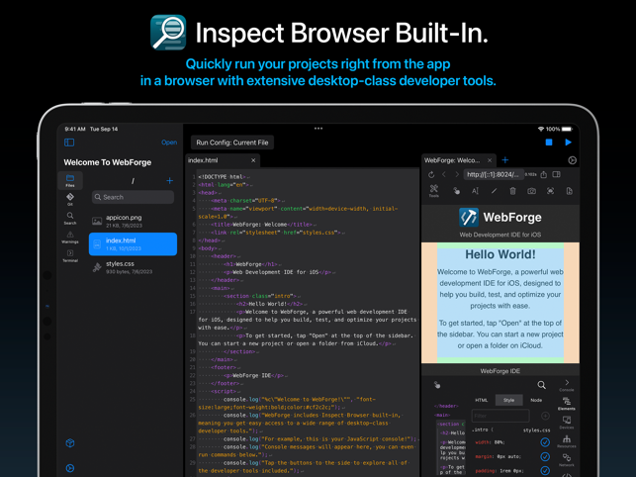Viewport: 636px width, 477px height.
Task: Open the Console dev tools panel
Action: [567, 385]
